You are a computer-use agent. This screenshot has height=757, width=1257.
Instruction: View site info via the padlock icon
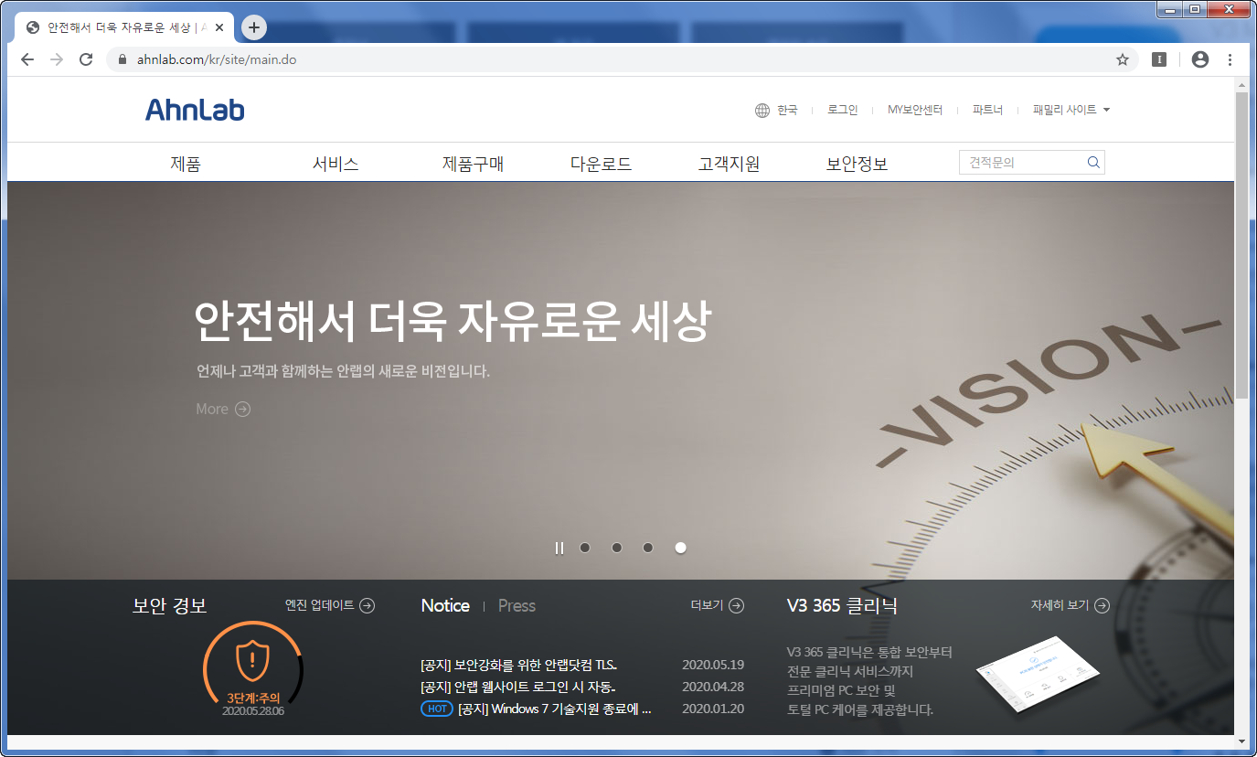[123, 59]
